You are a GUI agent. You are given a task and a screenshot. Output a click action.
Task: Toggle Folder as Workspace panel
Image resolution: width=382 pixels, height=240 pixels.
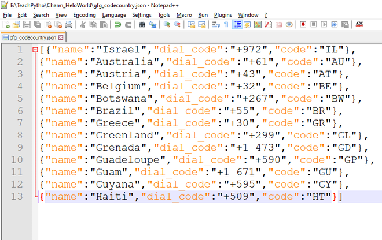(x=279, y=25)
